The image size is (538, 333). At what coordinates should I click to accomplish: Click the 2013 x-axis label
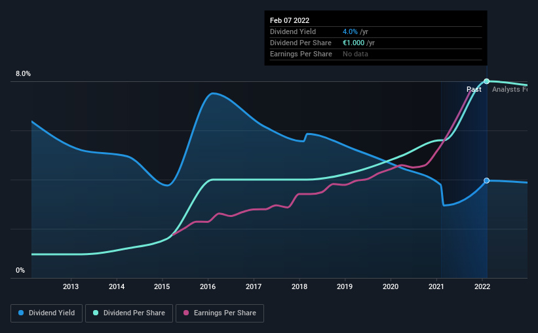[x=71, y=286]
